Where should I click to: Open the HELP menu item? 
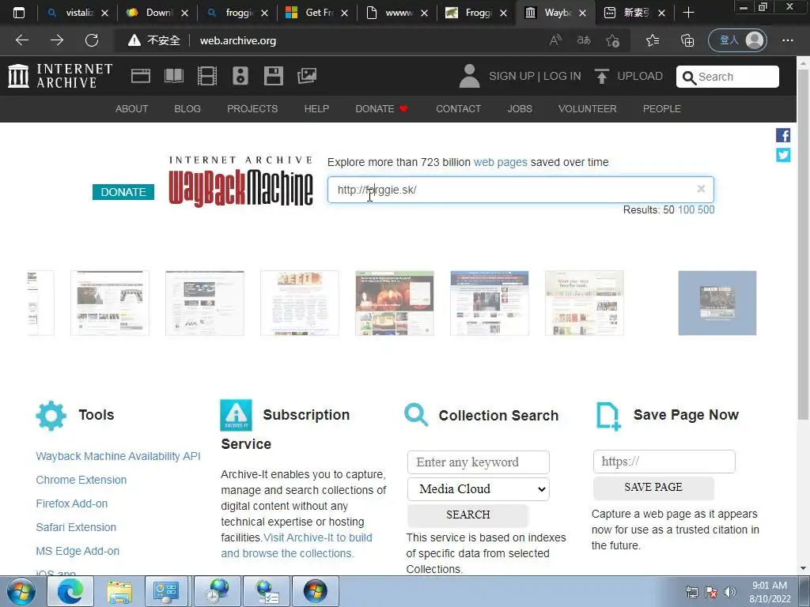coord(316,109)
